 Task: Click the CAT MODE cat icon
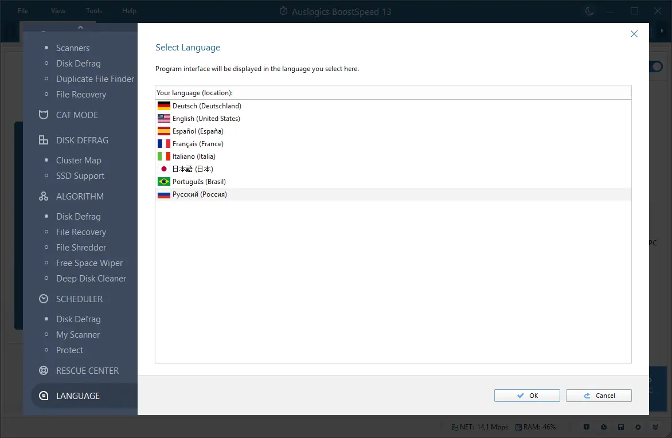click(x=43, y=115)
